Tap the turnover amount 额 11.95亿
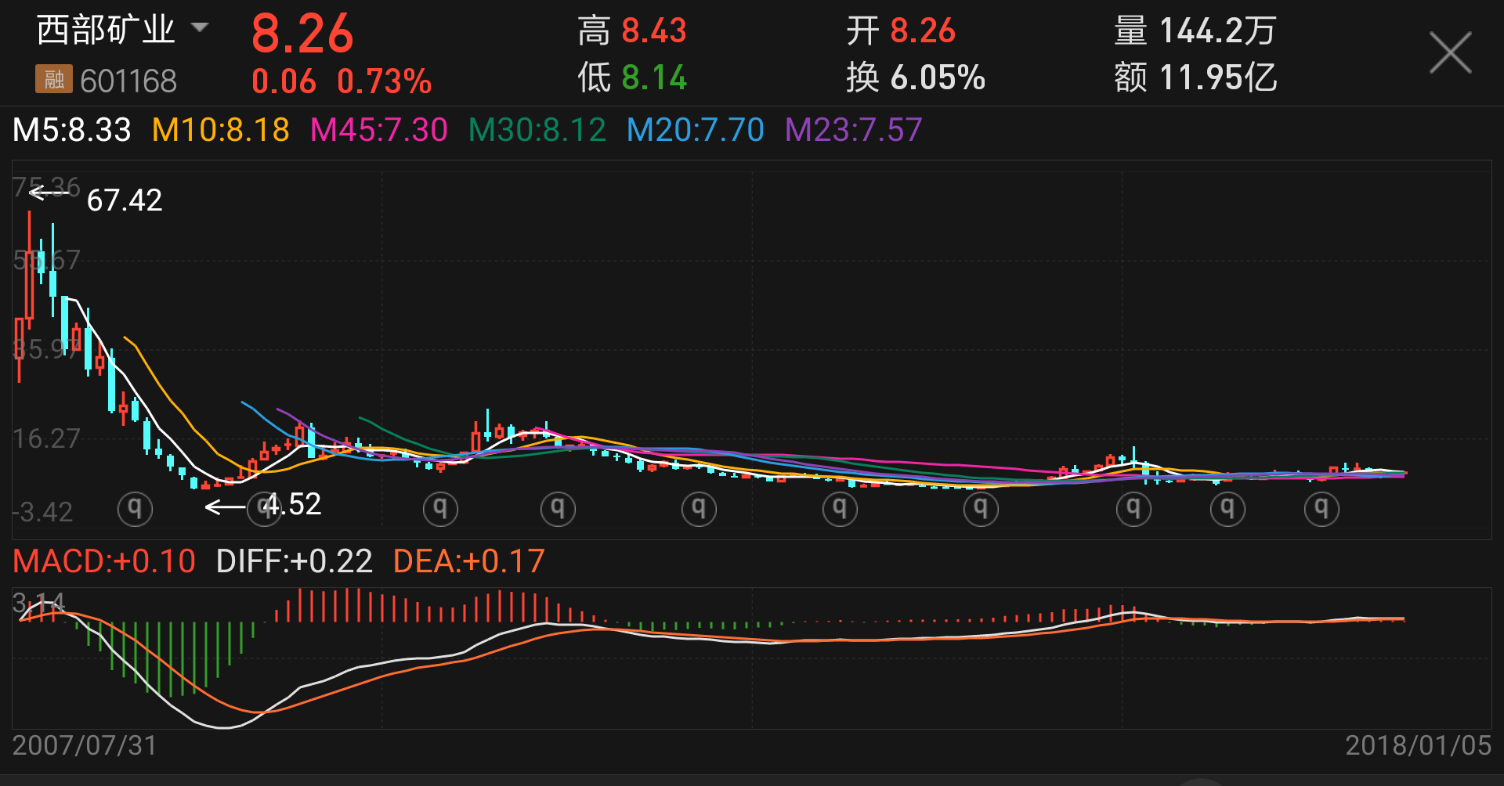 tap(1195, 78)
